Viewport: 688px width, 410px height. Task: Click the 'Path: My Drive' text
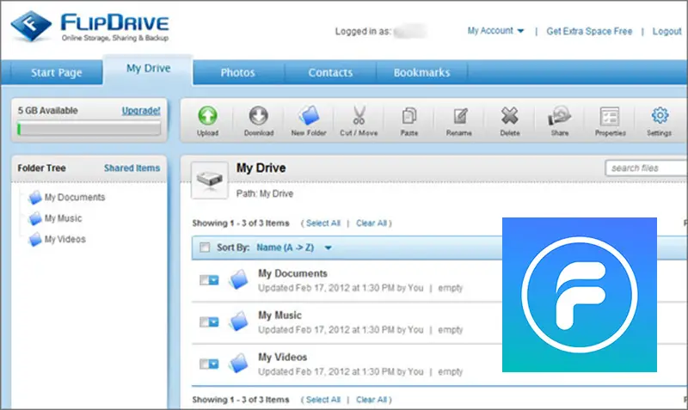click(x=265, y=193)
